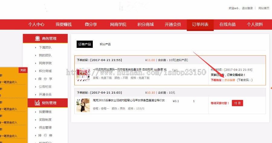Click the 财务管理 chart icon
Image resolution: width=272 pixels, height=143 pixels.
click(x=37, y=103)
